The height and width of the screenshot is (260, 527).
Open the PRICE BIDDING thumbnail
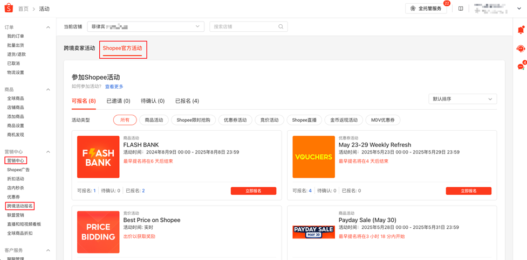[x=98, y=232]
